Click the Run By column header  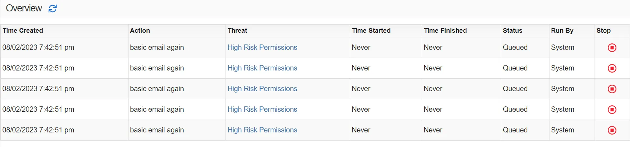(x=562, y=31)
